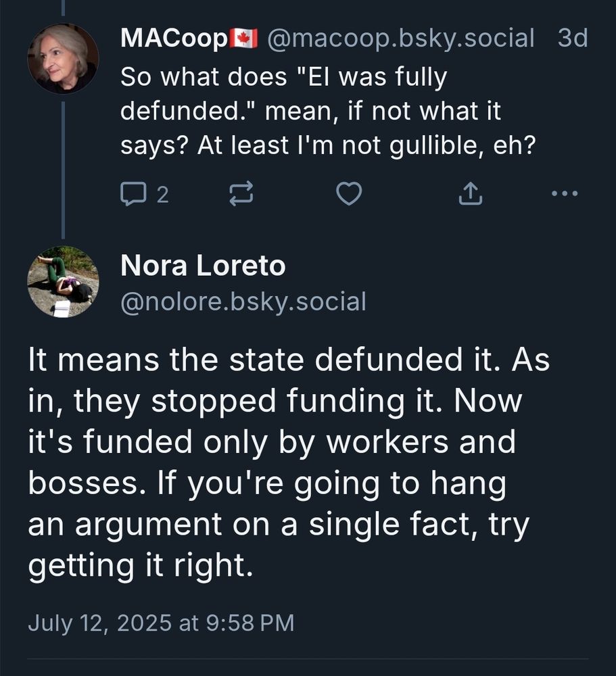Open MACoop's profile picture
616x676 pixels.
tap(63, 59)
